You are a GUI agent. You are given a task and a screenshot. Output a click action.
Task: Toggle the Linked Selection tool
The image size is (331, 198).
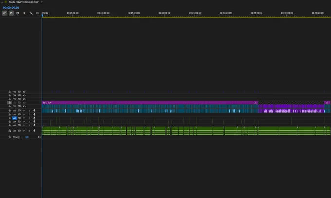tap(18, 13)
